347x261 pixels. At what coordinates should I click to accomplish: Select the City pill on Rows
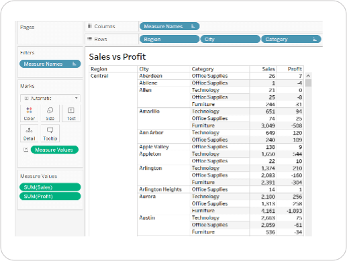[x=230, y=40]
